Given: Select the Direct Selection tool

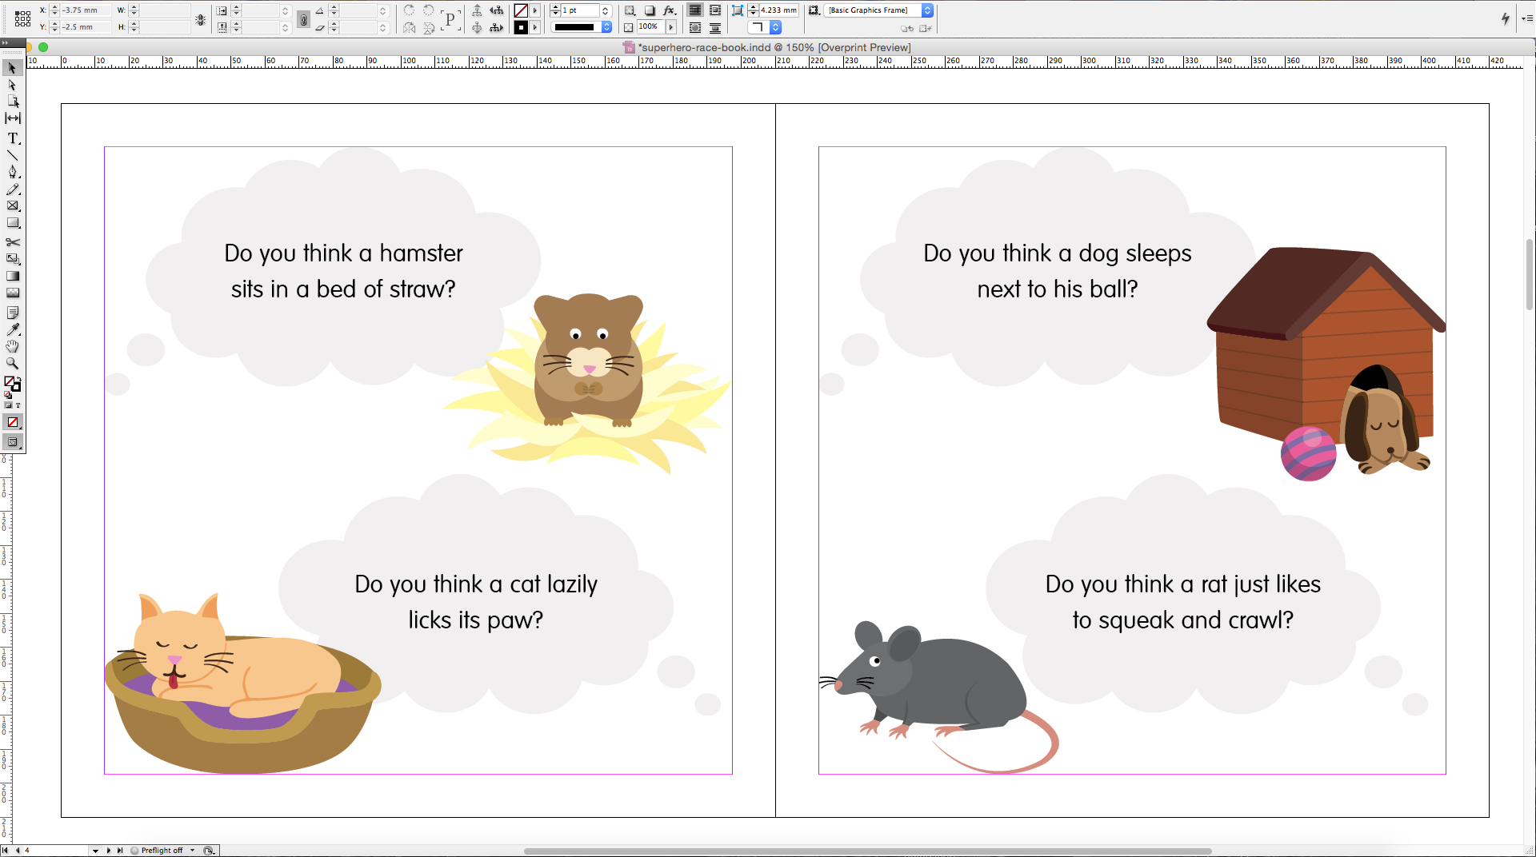Looking at the screenshot, I should point(13,85).
